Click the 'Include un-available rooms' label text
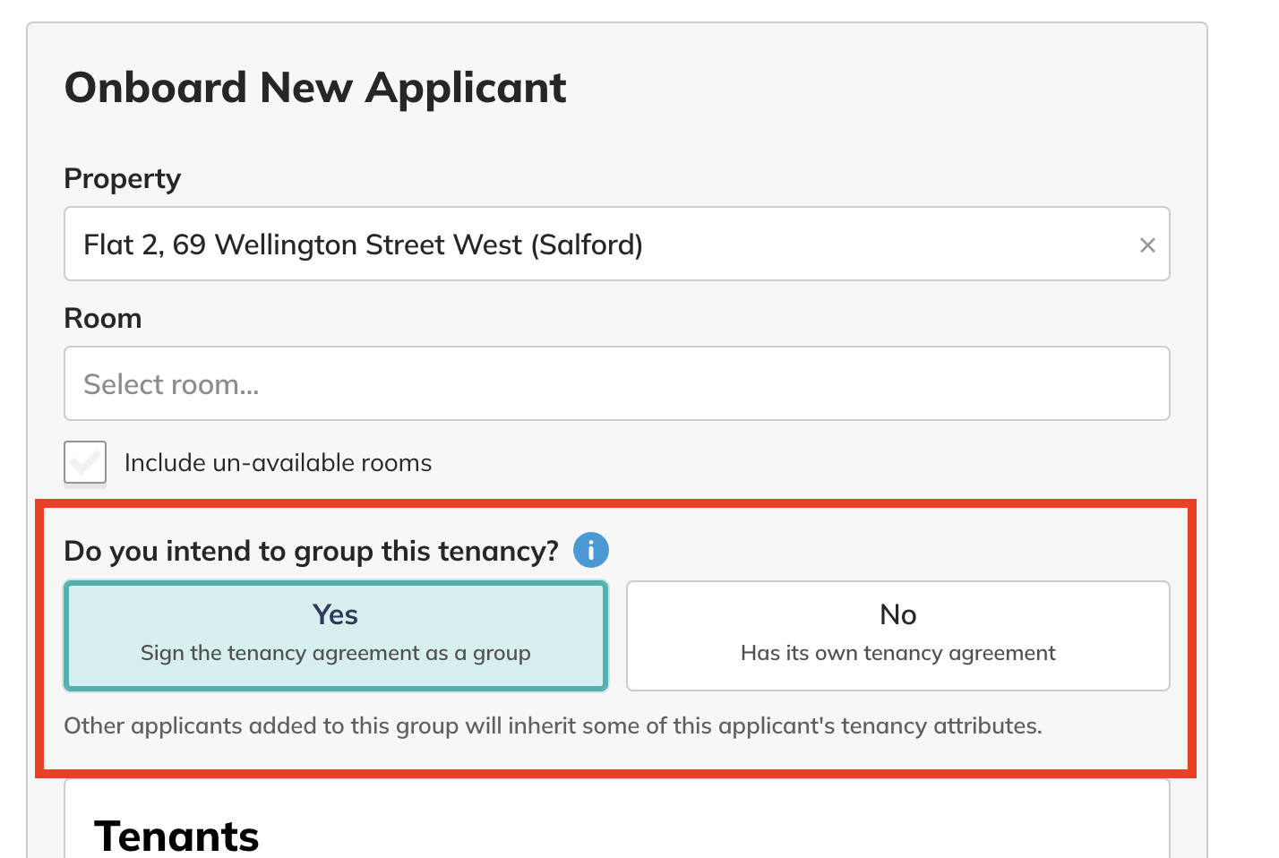This screenshot has width=1279, height=858. point(278,462)
